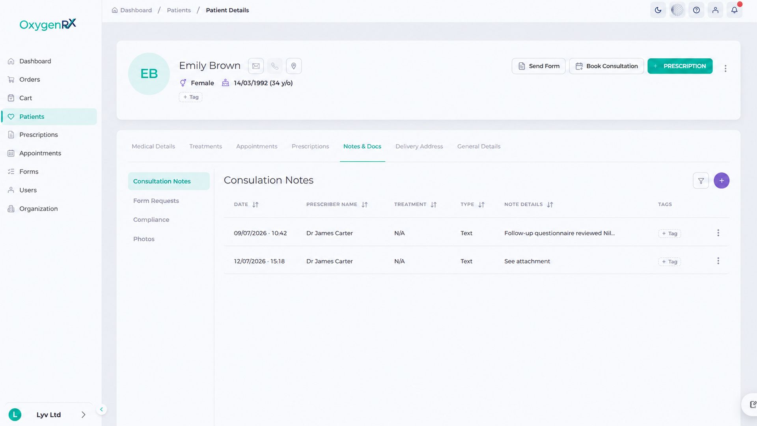Click the Book Consultation button
This screenshot has height=426, width=757.
pos(606,66)
